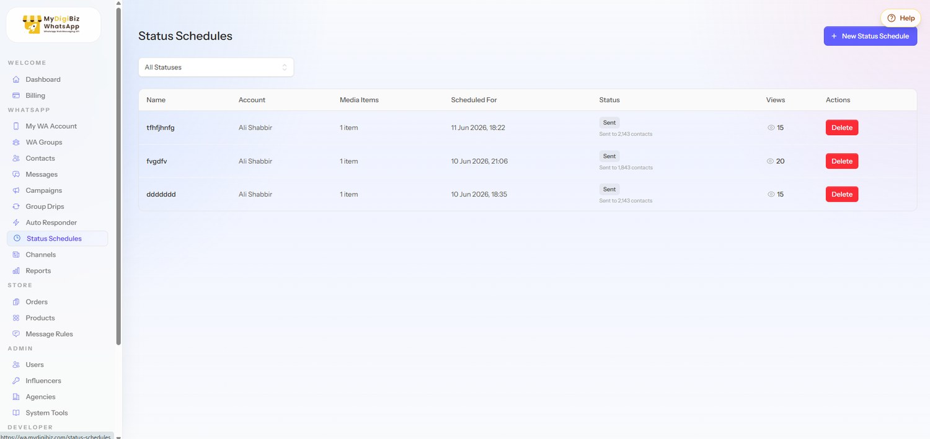Open Campaigns using the megaphone icon
This screenshot has width=930, height=439.
[16, 190]
